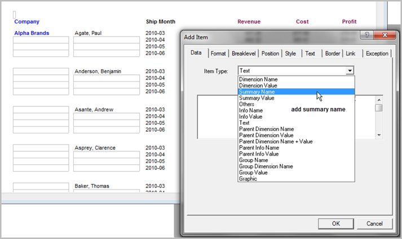Click the Revenue column header

249,22
